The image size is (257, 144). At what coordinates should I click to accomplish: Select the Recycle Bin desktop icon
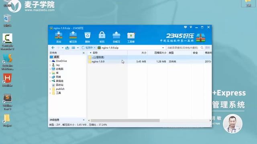coord(7,20)
